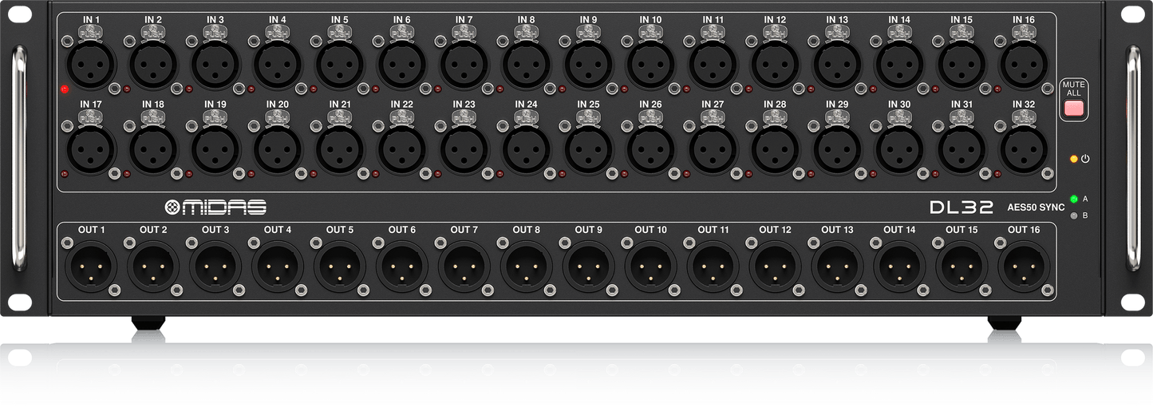Click the amber power indicator LED
The width and height of the screenshot is (1153, 415).
[1074, 159]
